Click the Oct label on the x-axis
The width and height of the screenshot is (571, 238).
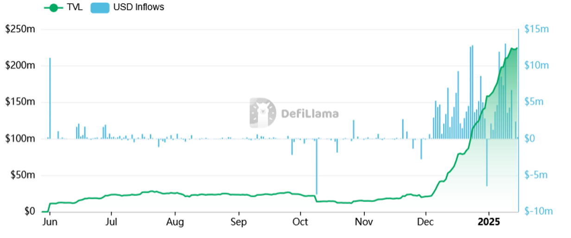click(x=301, y=222)
